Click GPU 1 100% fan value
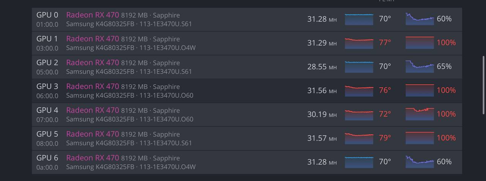 tap(446, 42)
